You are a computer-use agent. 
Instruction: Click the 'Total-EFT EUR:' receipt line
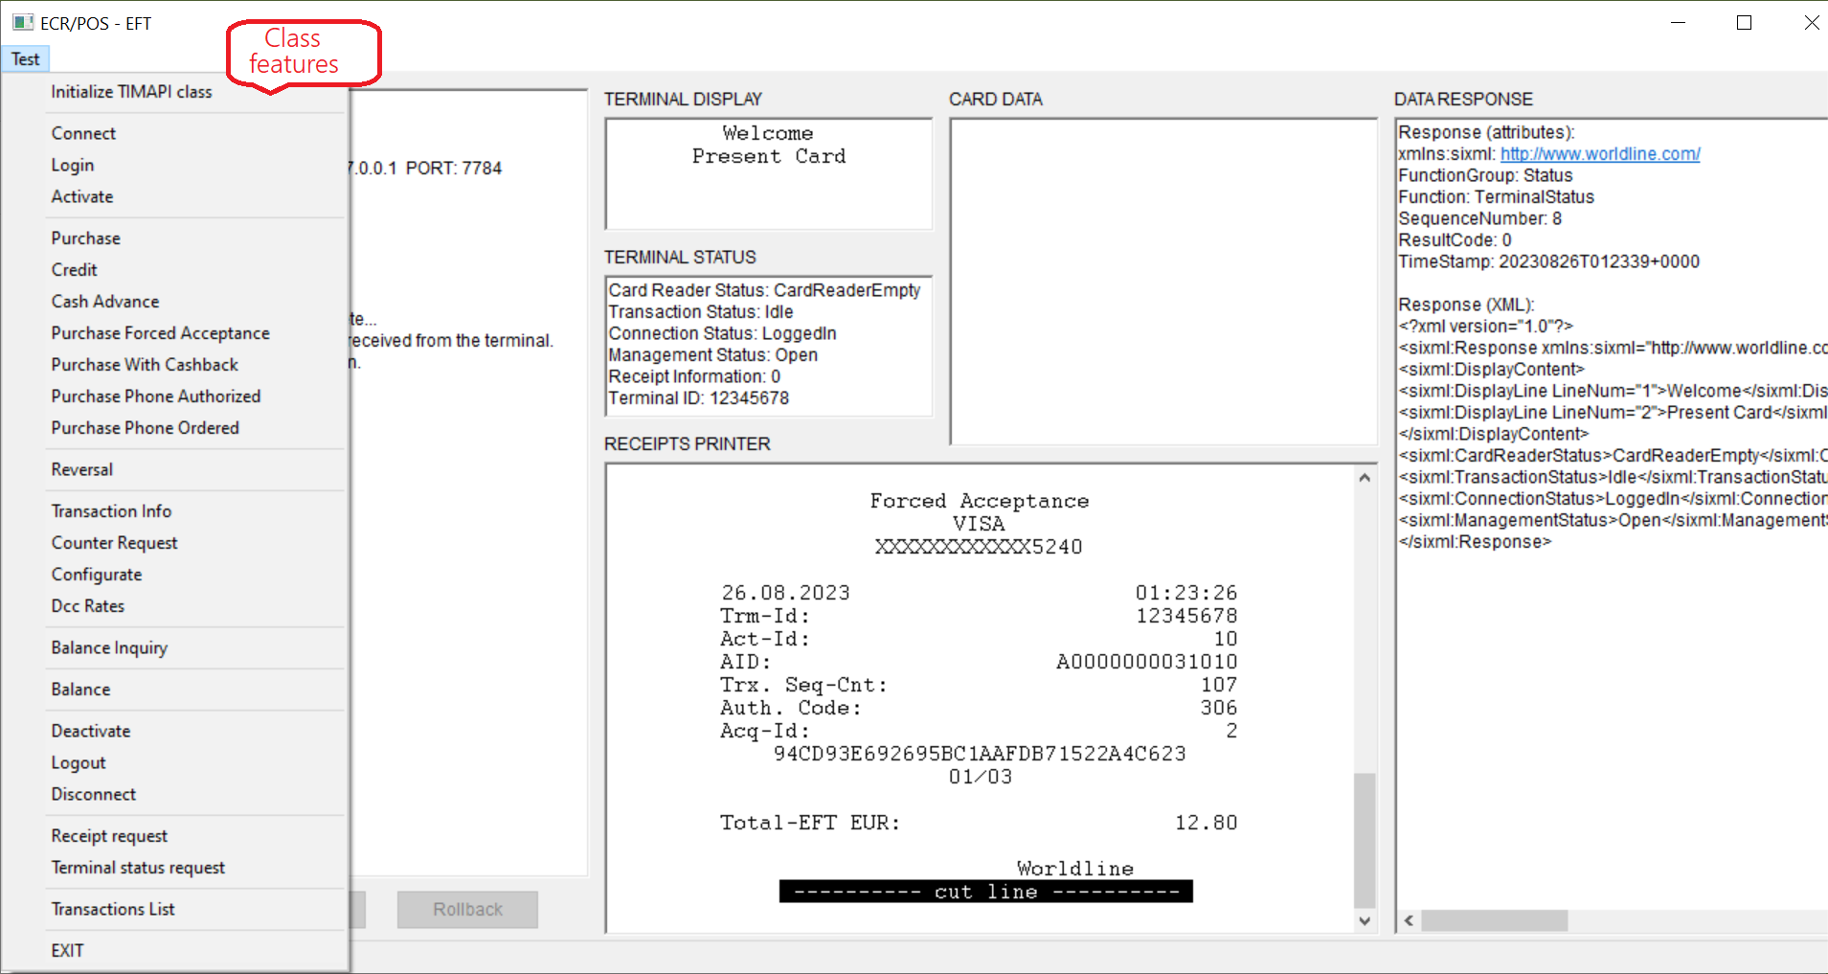tap(979, 823)
